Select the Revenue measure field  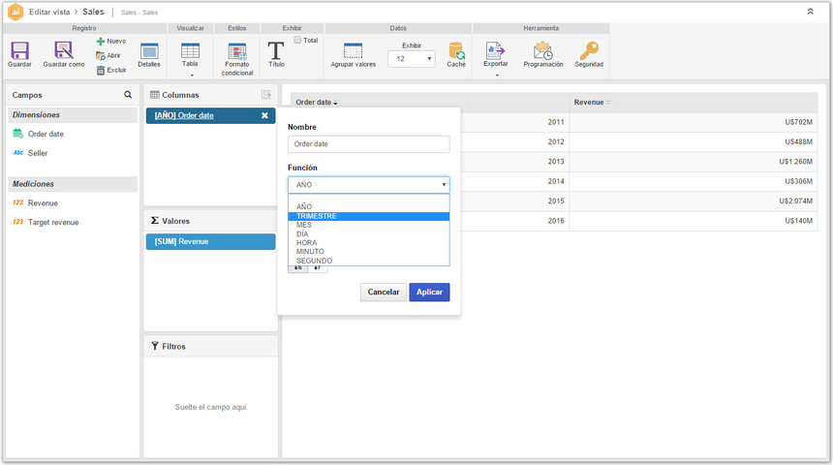tap(43, 203)
